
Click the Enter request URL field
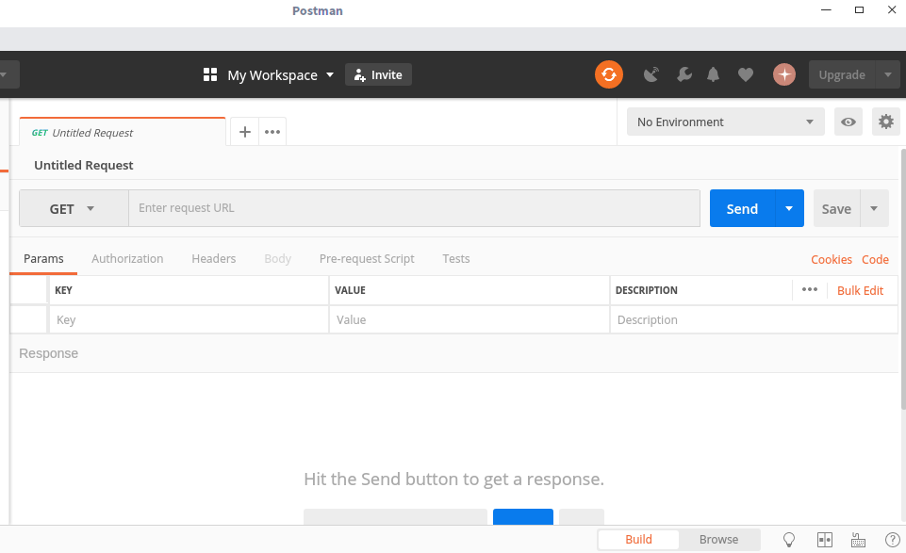click(x=414, y=208)
